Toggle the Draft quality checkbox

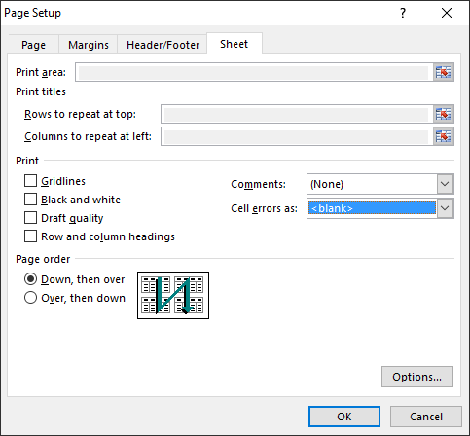[x=30, y=218]
